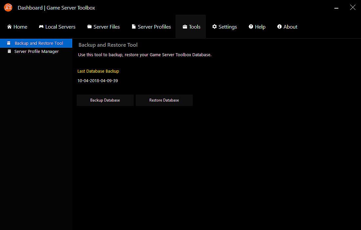
Task: Click the Local Servers gamepad icon
Action: pos(41,27)
